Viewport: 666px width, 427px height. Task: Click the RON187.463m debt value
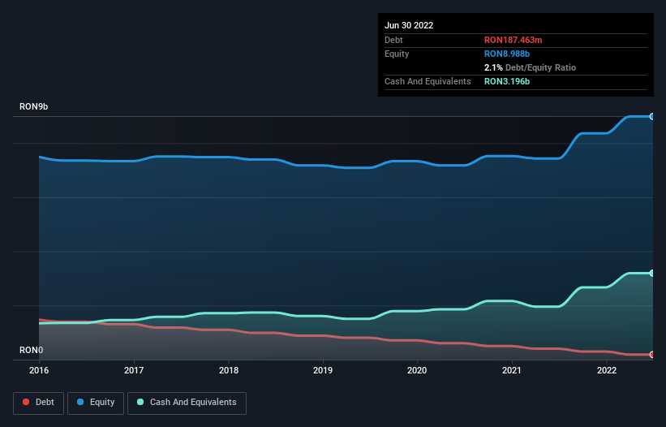tap(513, 40)
